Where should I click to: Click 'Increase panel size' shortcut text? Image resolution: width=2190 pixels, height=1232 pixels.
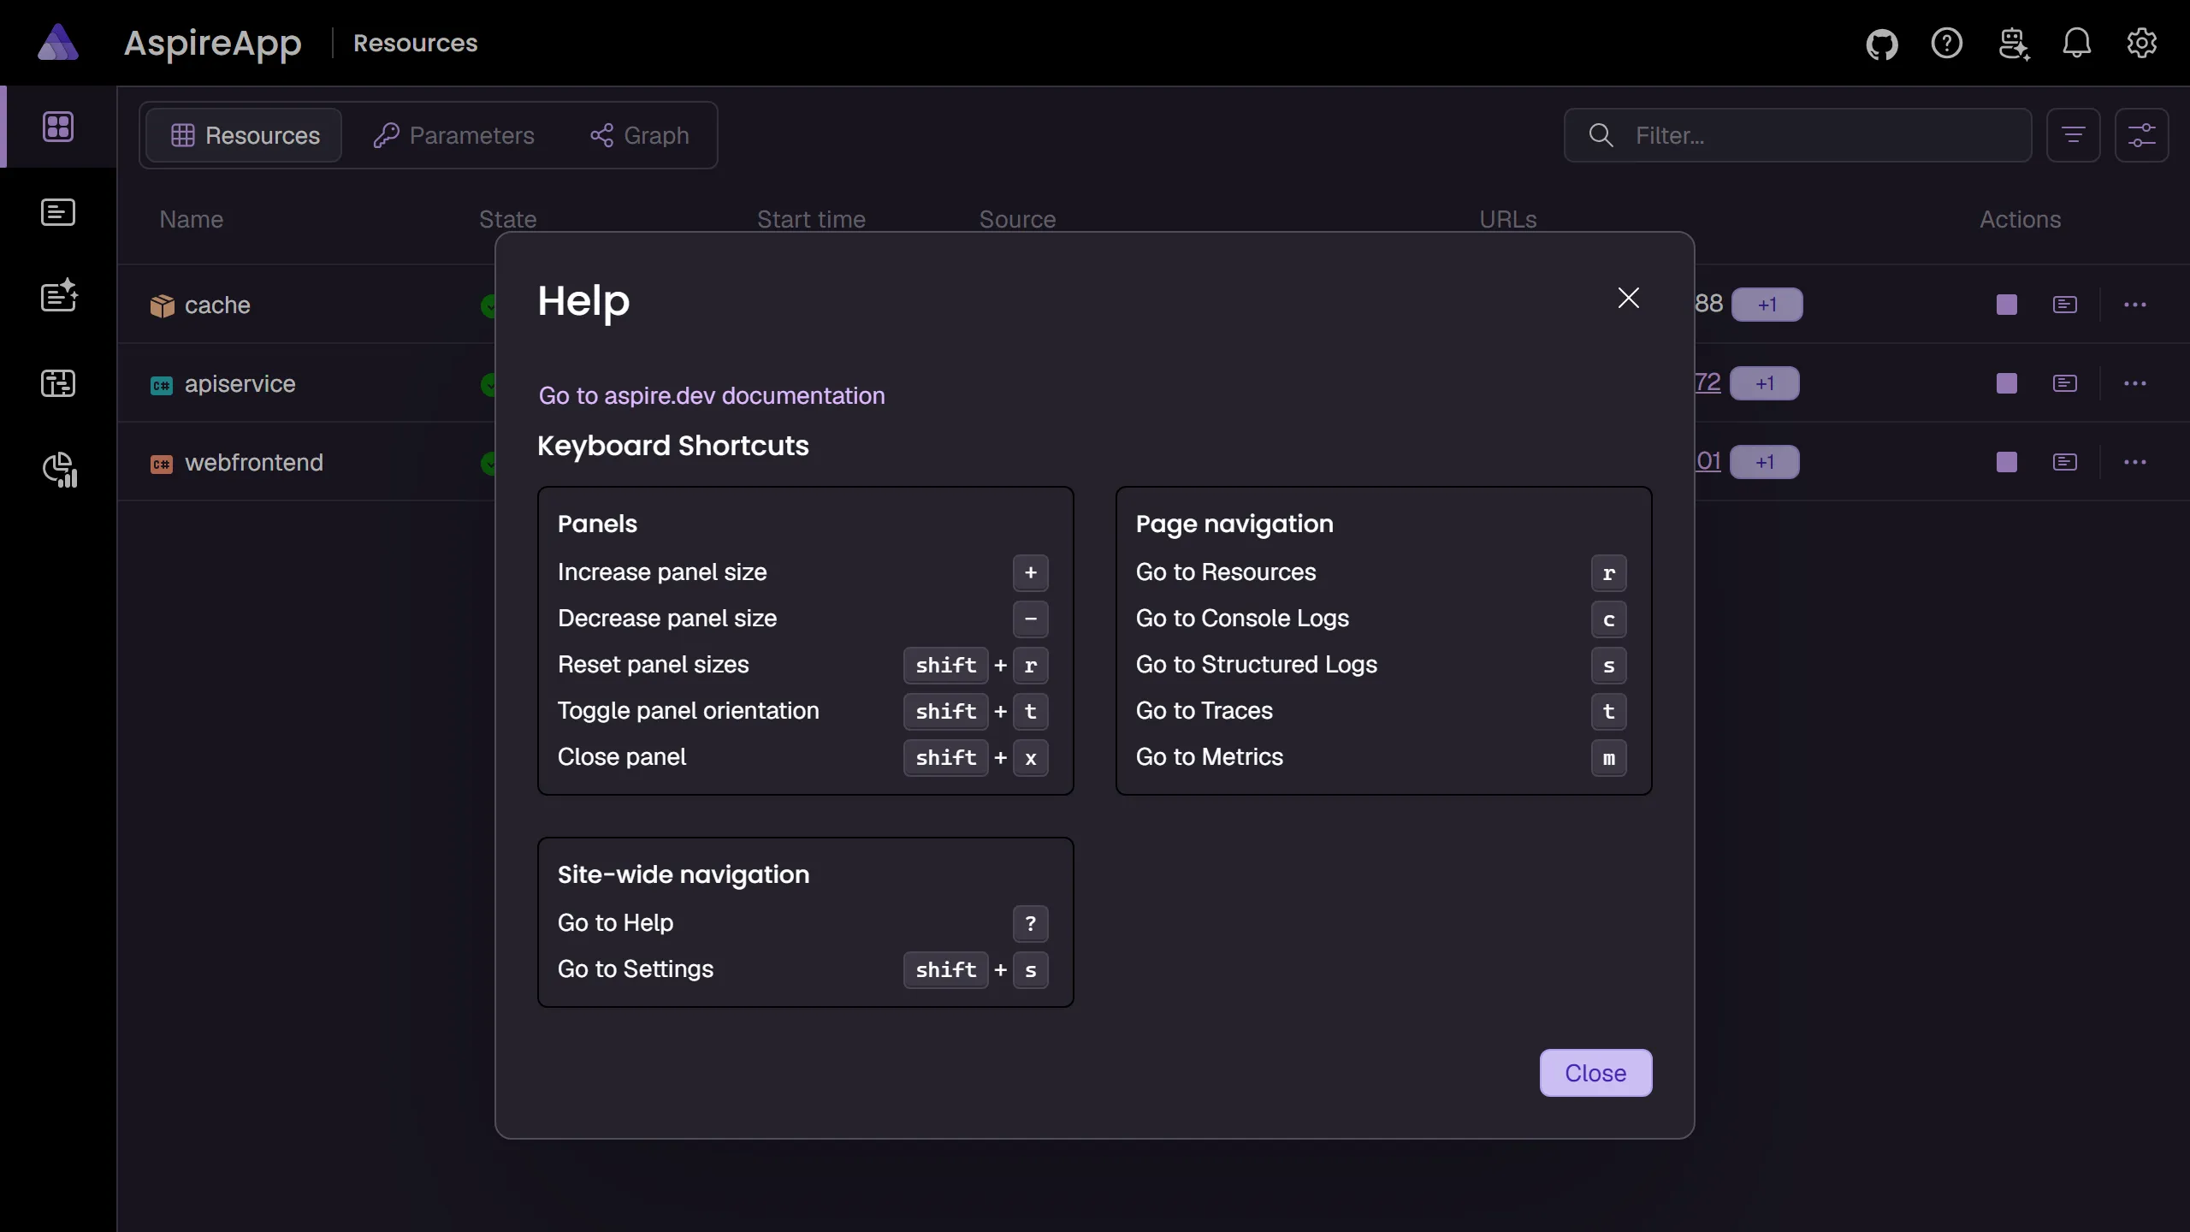pyautogui.click(x=662, y=572)
